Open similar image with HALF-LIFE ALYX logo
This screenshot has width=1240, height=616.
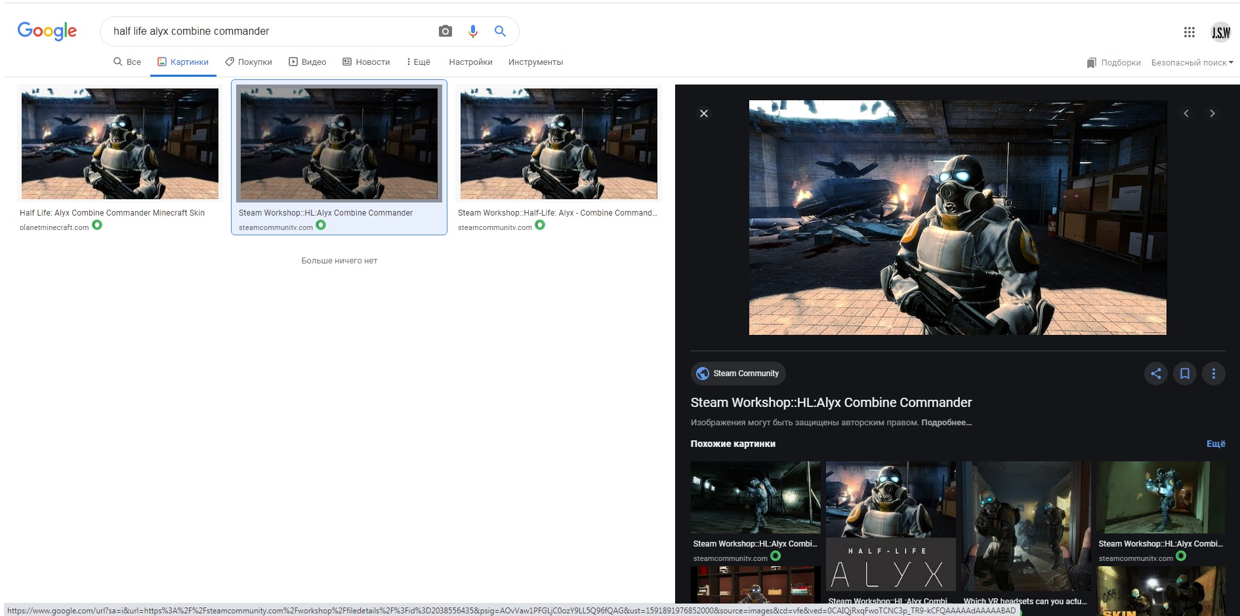tap(891, 526)
